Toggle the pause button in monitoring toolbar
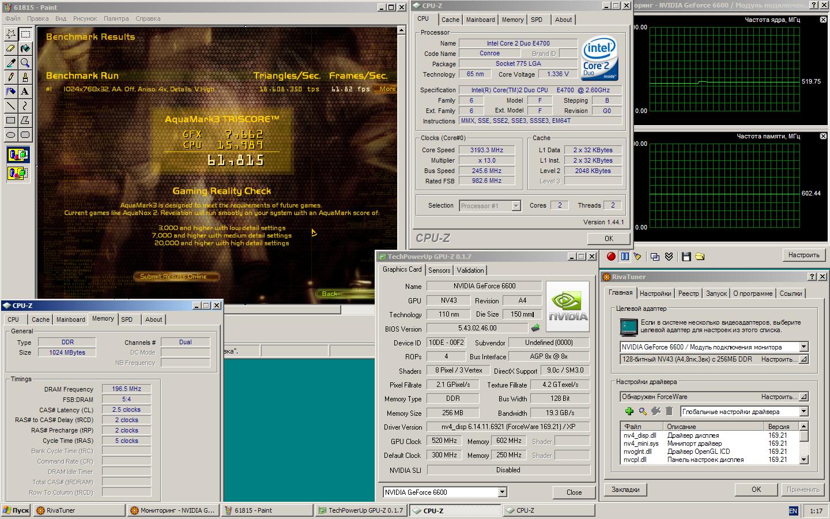 [x=624, y=257]
